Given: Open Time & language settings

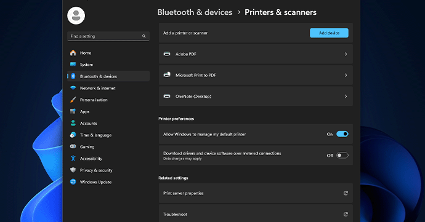Looking at the screenshot, I should pyautogui.click(x=108, y=135).
